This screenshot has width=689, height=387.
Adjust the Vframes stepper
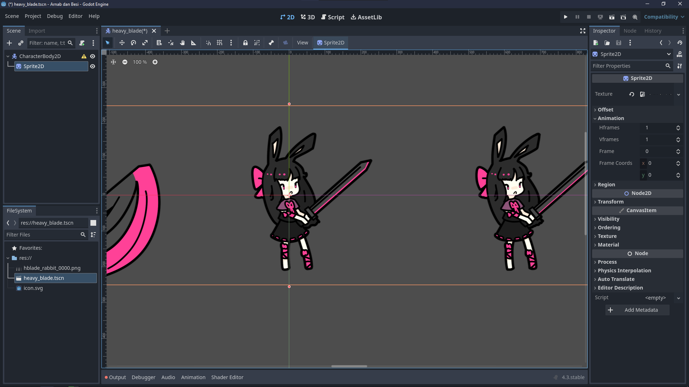678,140
